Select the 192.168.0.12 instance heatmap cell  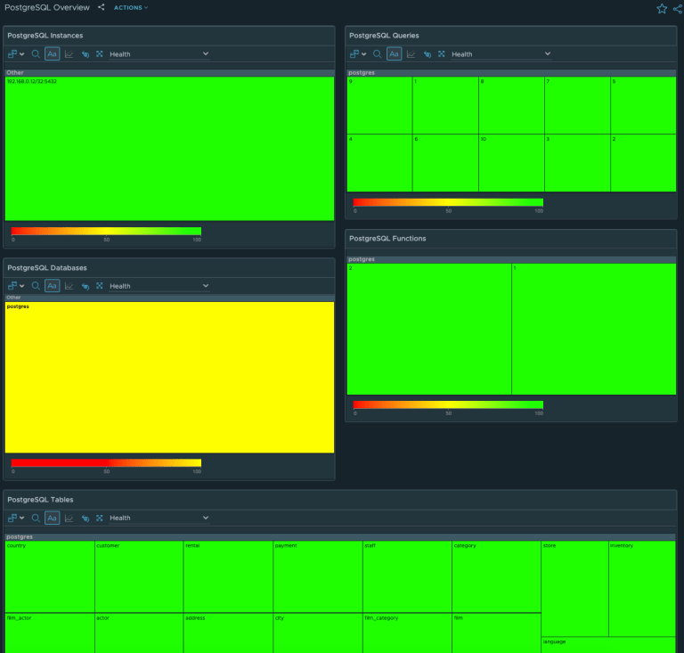click(x=169, y=149)
